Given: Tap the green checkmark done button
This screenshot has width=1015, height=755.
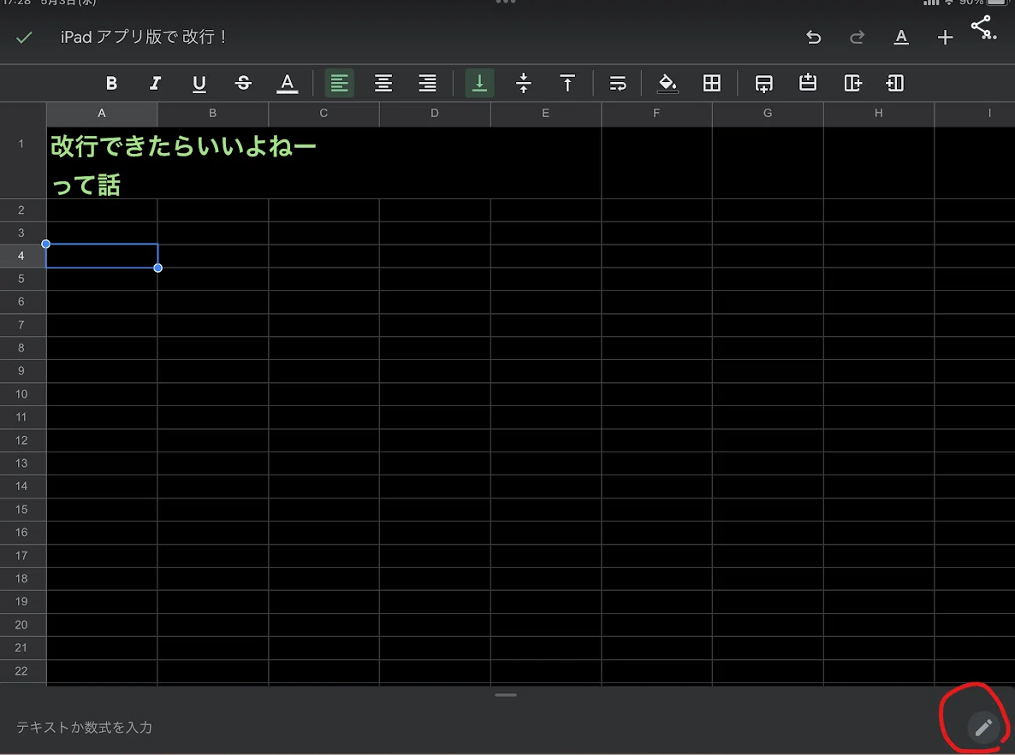Looking at the screenshot, I should tap(24, 38).
